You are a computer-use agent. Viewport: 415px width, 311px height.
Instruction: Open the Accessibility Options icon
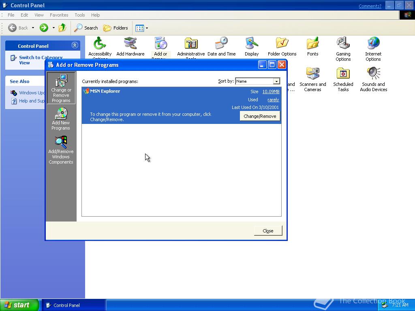tap(100, 44)
